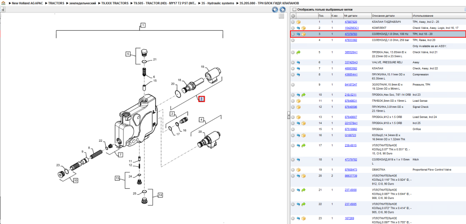This screenshot has height=224, width=466.
Task: Click blue arrow icon for part 48083582
Action: coord(298,68)
